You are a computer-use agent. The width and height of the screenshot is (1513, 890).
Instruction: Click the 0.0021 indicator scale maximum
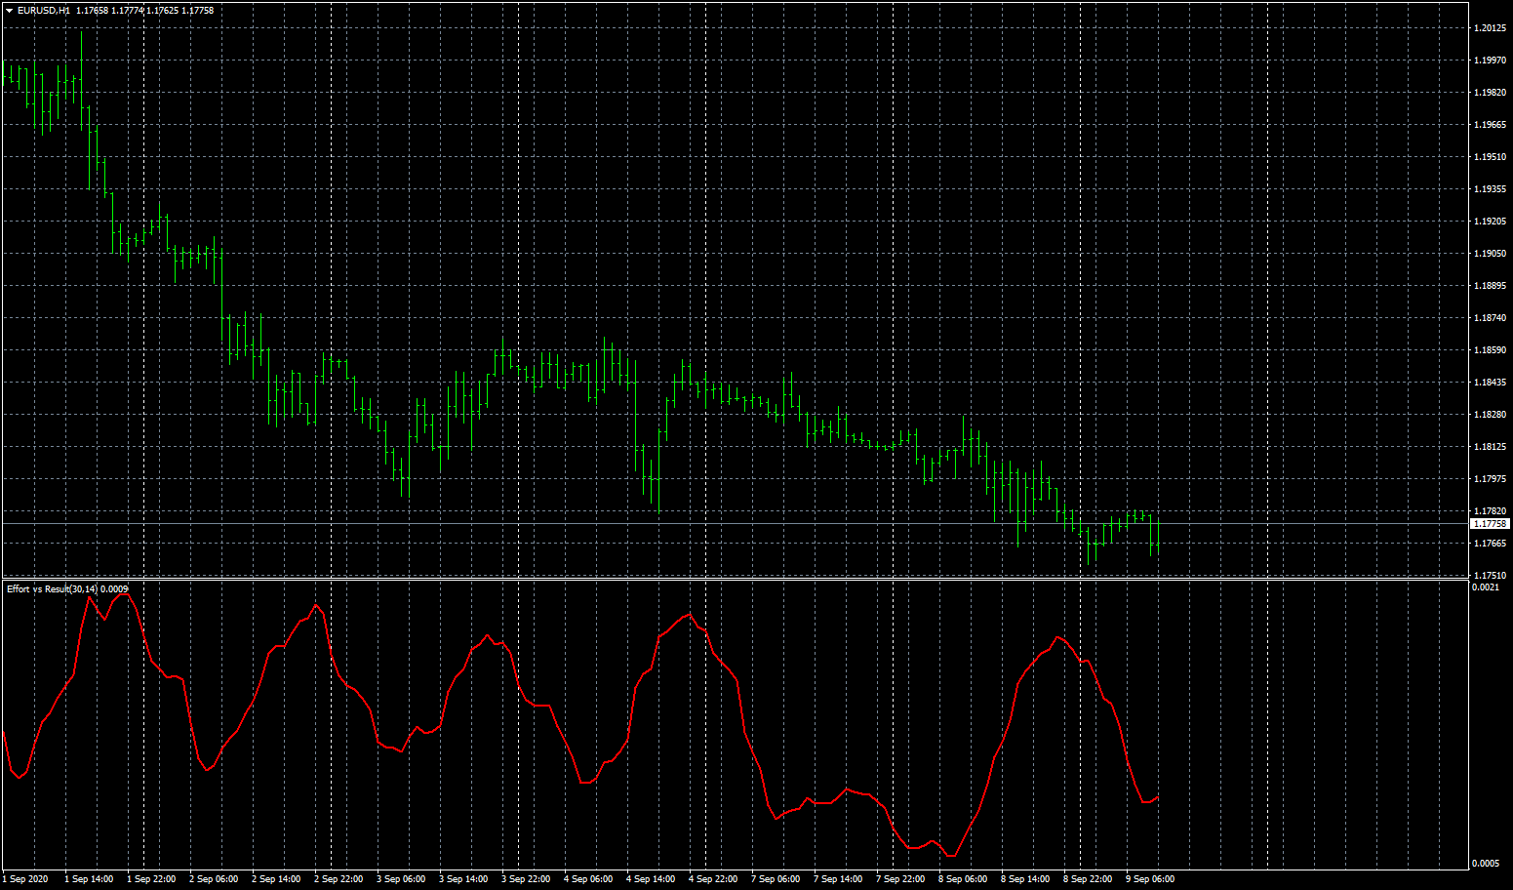pos(1486,587)
